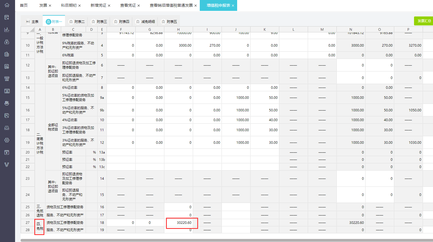Screen dimensions: 433x242
Task: Switch to the 首页 tab
Action: (x=24, y=5)
